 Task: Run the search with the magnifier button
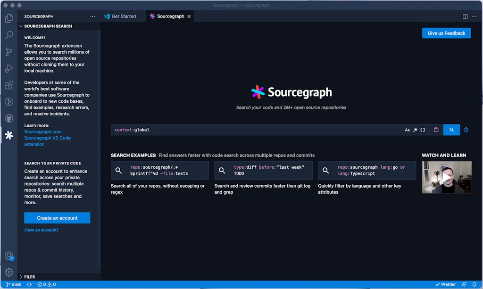pos(451,129)
